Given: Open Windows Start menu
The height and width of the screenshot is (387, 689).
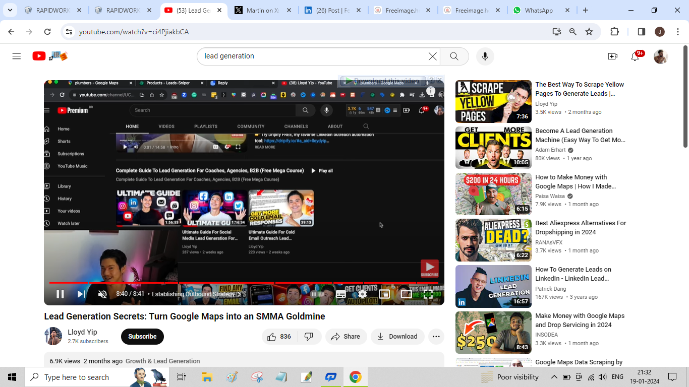Looking at the screenshot, I should (12, 377).
